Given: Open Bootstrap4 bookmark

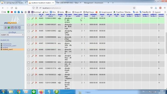Looking at the screenshot, I should point(36,12).
